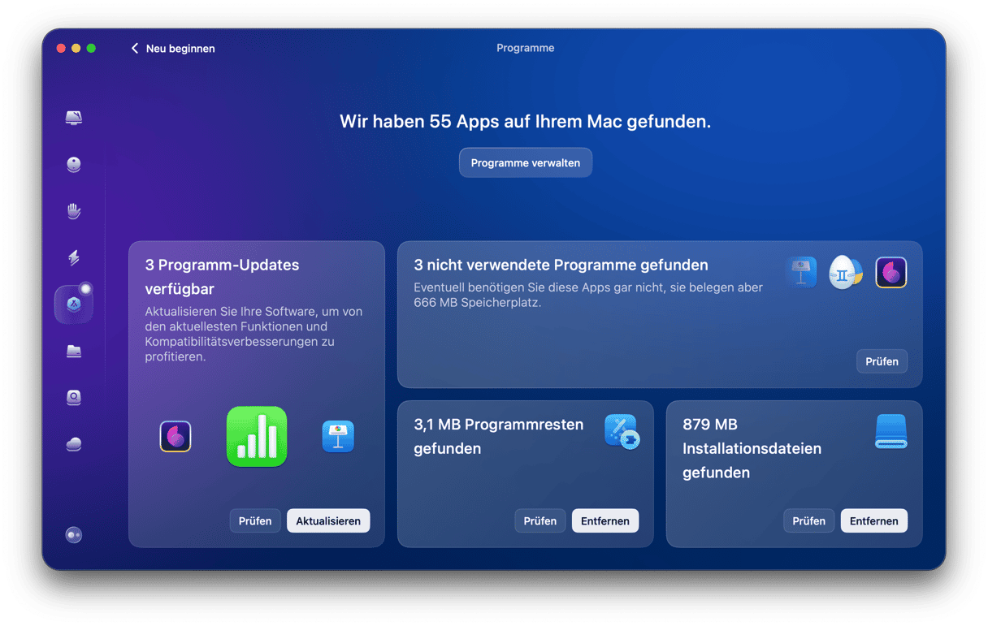The height and width of the screenshot is (626, 988).
Task: Click Prüfen in the Installationsdateien card
Action: (x=809, y=520)
